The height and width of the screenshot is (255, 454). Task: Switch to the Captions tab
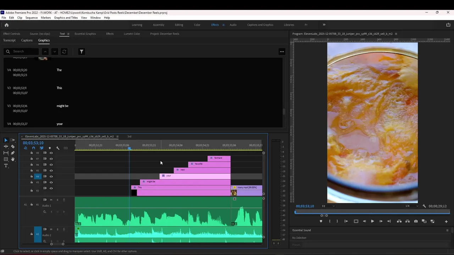[27, 40]
